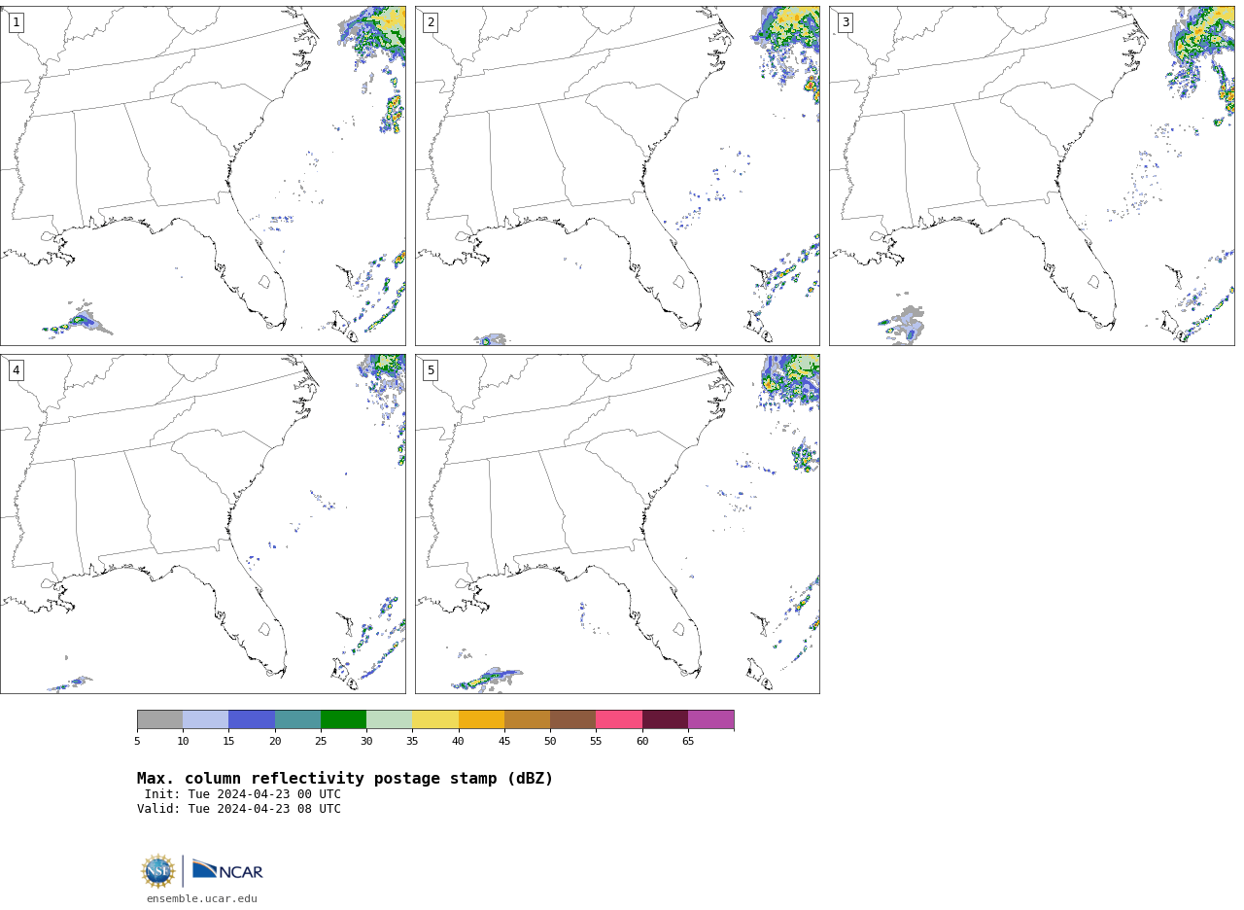Click the panel number 1 label
The height and width of the screenshot is (910, 1244).
(x=16, y=22)
